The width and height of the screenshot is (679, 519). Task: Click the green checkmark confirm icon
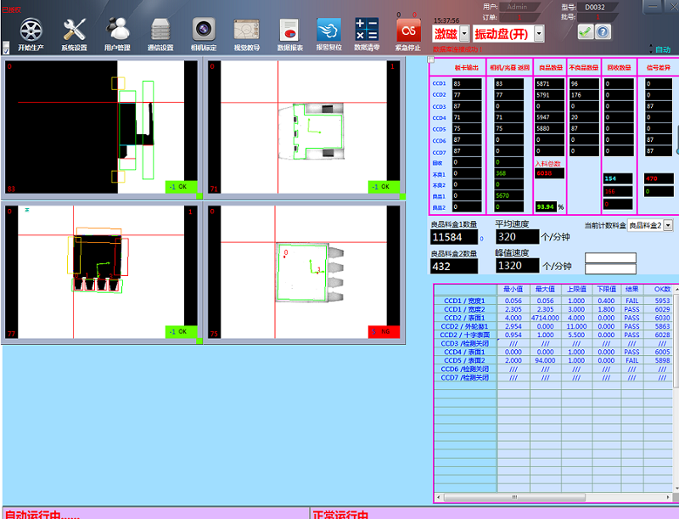pos(585,31)
